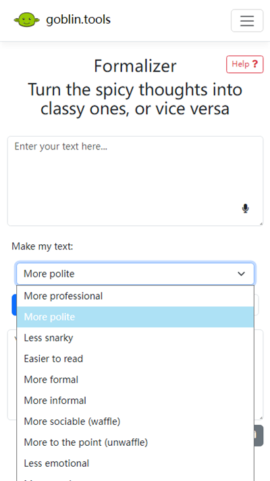Choose the highlighted 'More polite' option
The height and width of the screenshot is (481, 270).
[135, 317]
